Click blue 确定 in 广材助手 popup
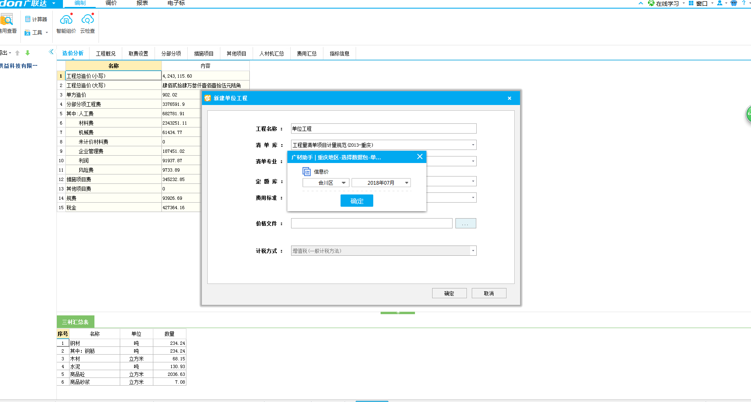 click(357, 201)
